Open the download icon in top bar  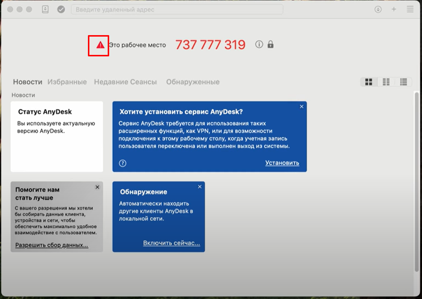[378, 10]
